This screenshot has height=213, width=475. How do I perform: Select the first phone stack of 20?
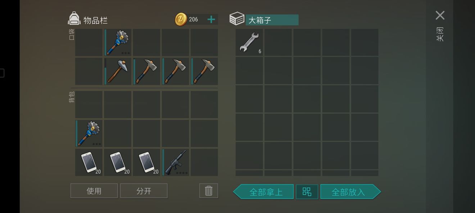click(x=89, y=162)
